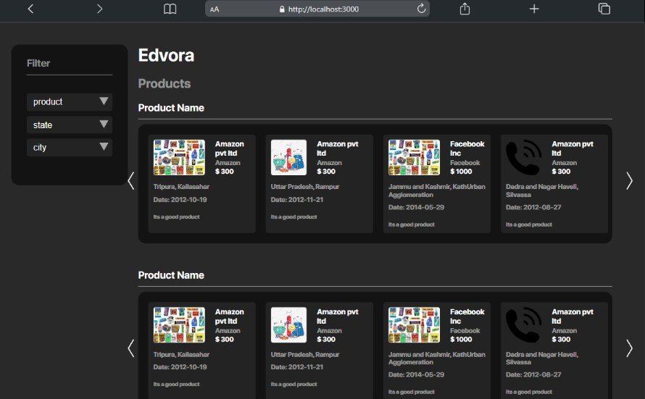Click 'Tripura, Kailasahar' in first row
Image resolution: width=645 pixels, height=399 pixels.
tap(181, 187)
